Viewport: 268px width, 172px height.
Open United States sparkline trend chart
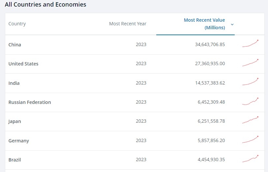point(250,63)
